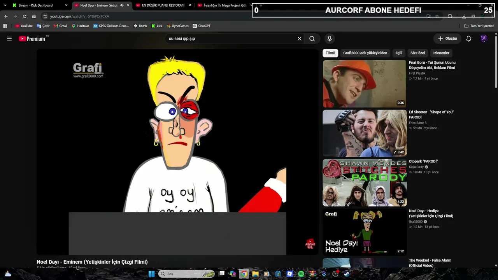
Task: Submit search with the magnifier icon
Action: [x=312, y=38]
